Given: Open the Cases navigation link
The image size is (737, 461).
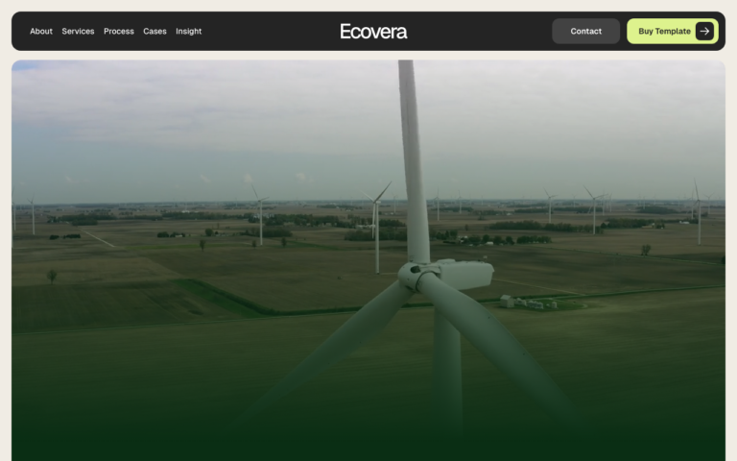Looking at the screenshot, I should (x=155, y=31).
